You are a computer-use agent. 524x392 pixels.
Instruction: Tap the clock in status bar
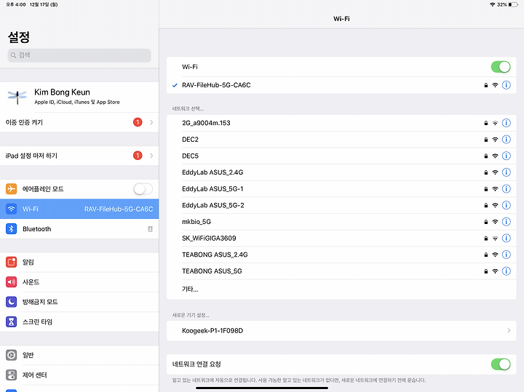point(16,4)
